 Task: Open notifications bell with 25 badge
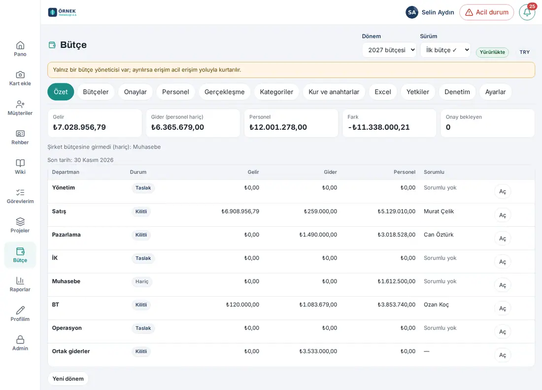(x=527, y=12)
